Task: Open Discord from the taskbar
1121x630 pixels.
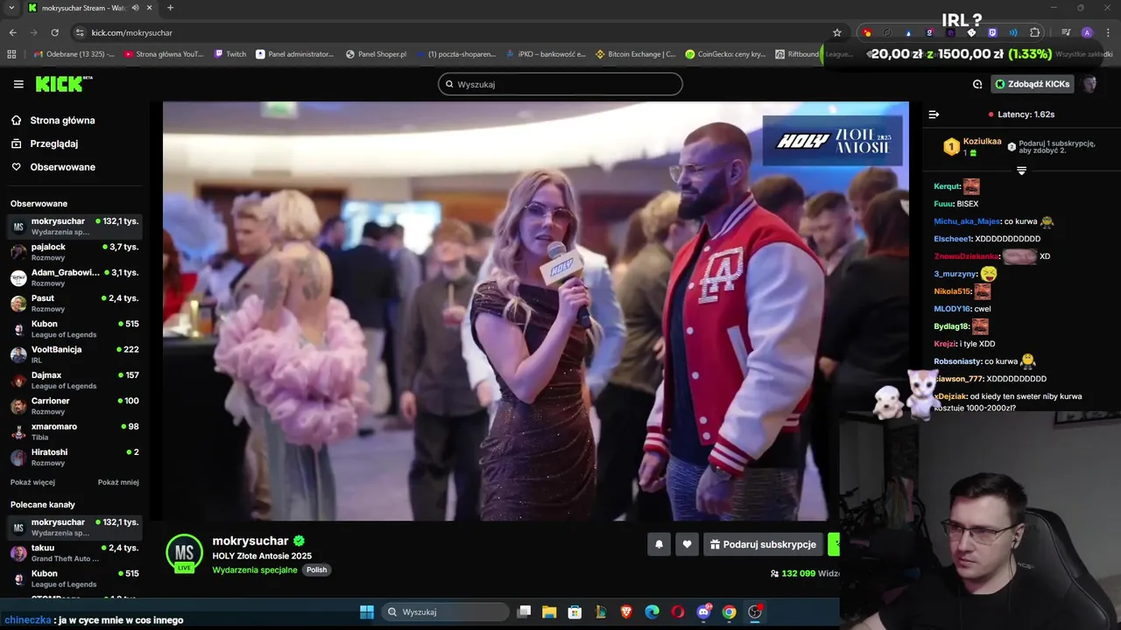Action: pyautogui.click(x=703, y=612)
